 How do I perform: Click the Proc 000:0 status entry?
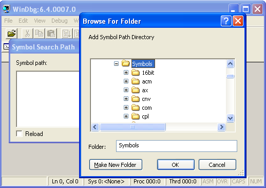(x=147, y=181)
